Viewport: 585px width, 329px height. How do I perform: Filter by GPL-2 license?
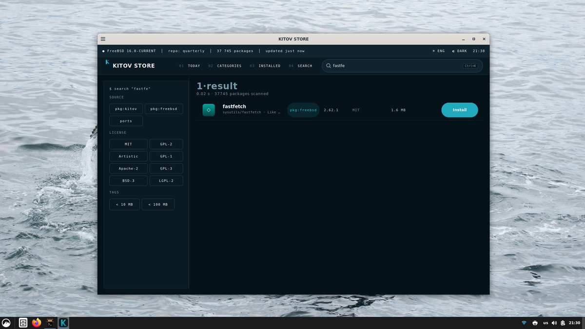tap(166, 144)
